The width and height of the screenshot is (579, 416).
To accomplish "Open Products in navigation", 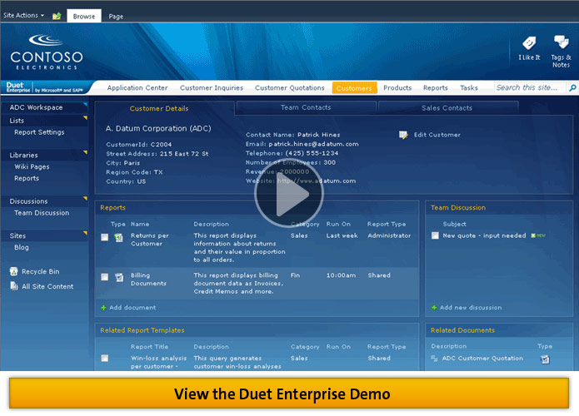I will coord(397,87).
